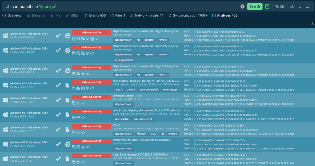The height and width of the screenshot is (166, 315).
Task: Click into the commandLine search field
Action: [x=123, y=6]
